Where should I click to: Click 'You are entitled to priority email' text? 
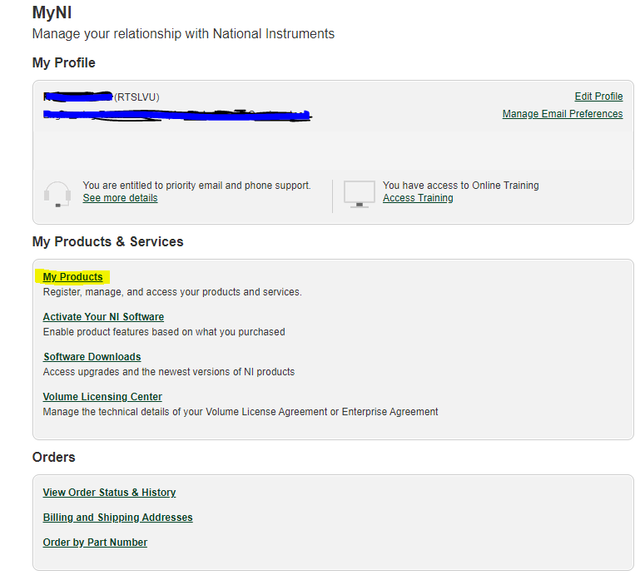tap(196, 186)
